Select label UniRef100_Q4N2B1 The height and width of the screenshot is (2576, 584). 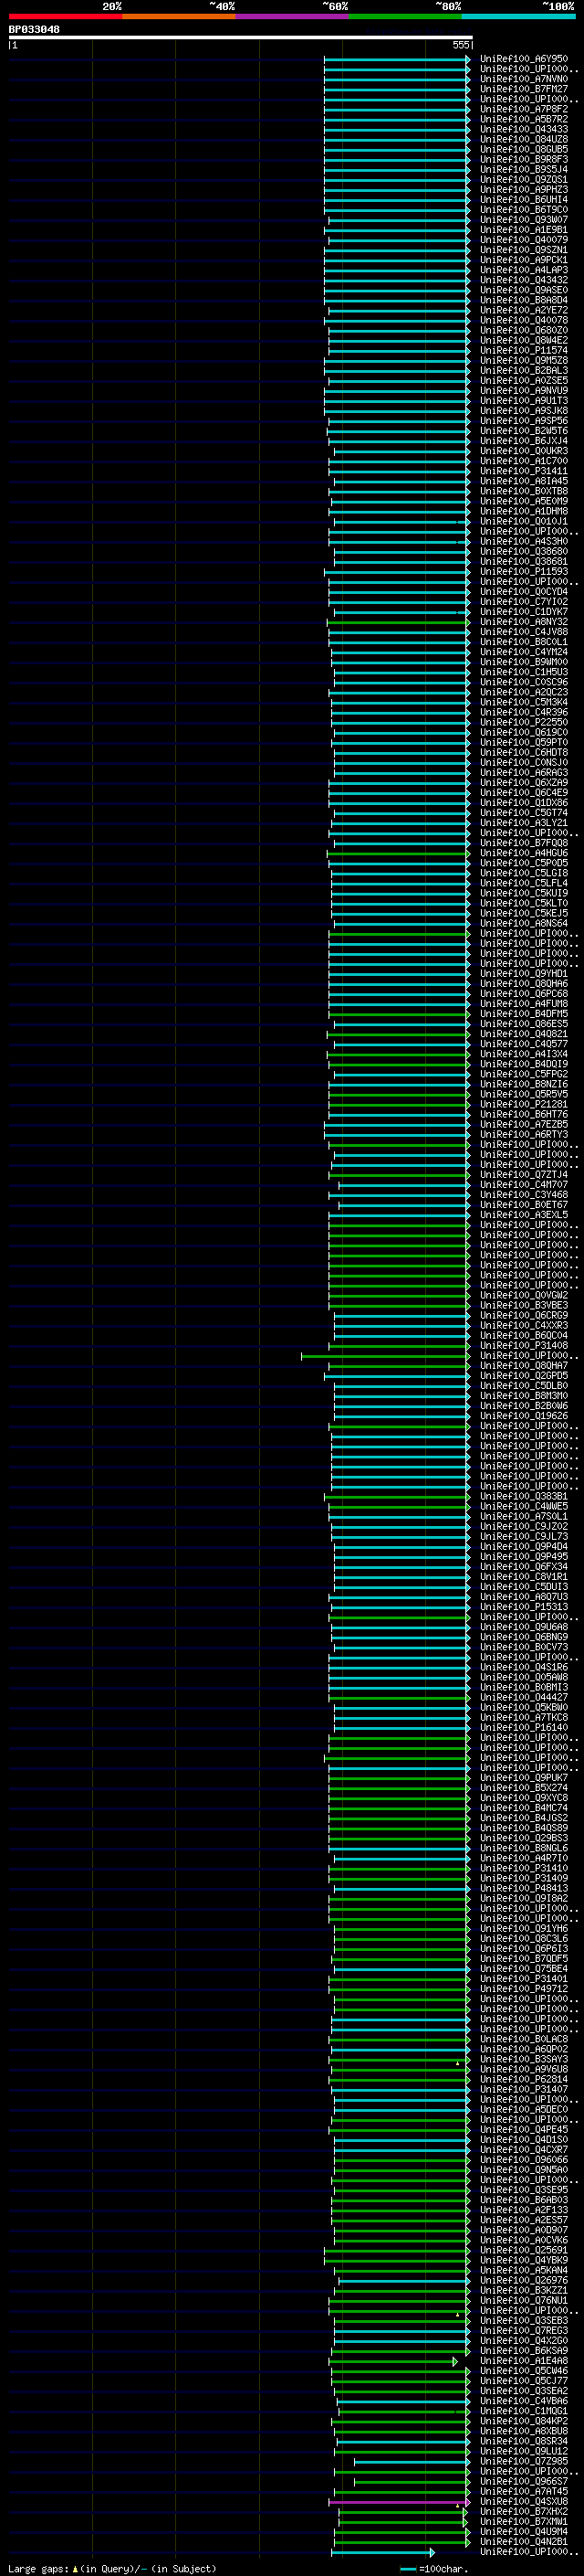pyautogui.click(x=523, y=2542)
